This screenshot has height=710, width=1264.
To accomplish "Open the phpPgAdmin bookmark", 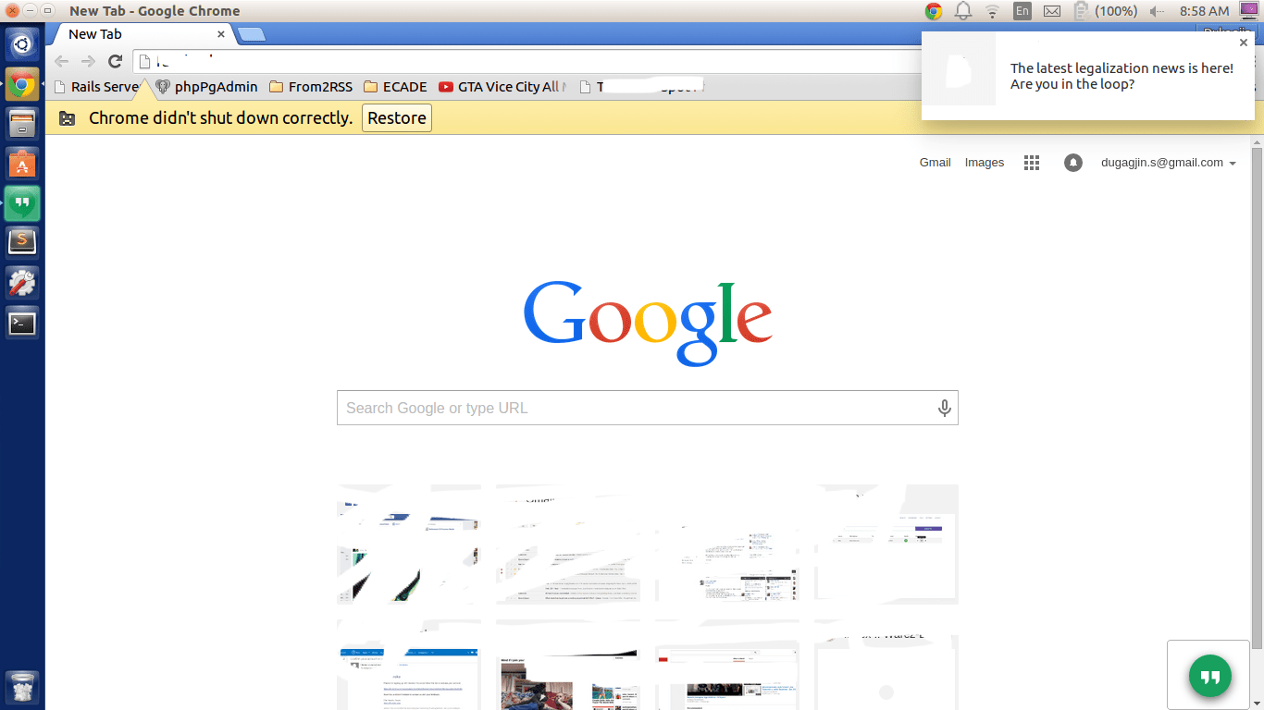I will [x=206, y=87].
